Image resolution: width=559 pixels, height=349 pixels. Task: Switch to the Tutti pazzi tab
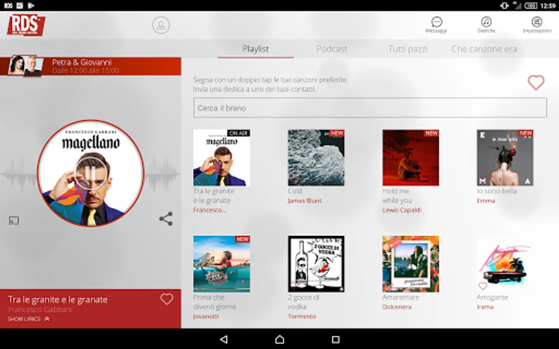(x=408, y=49)
